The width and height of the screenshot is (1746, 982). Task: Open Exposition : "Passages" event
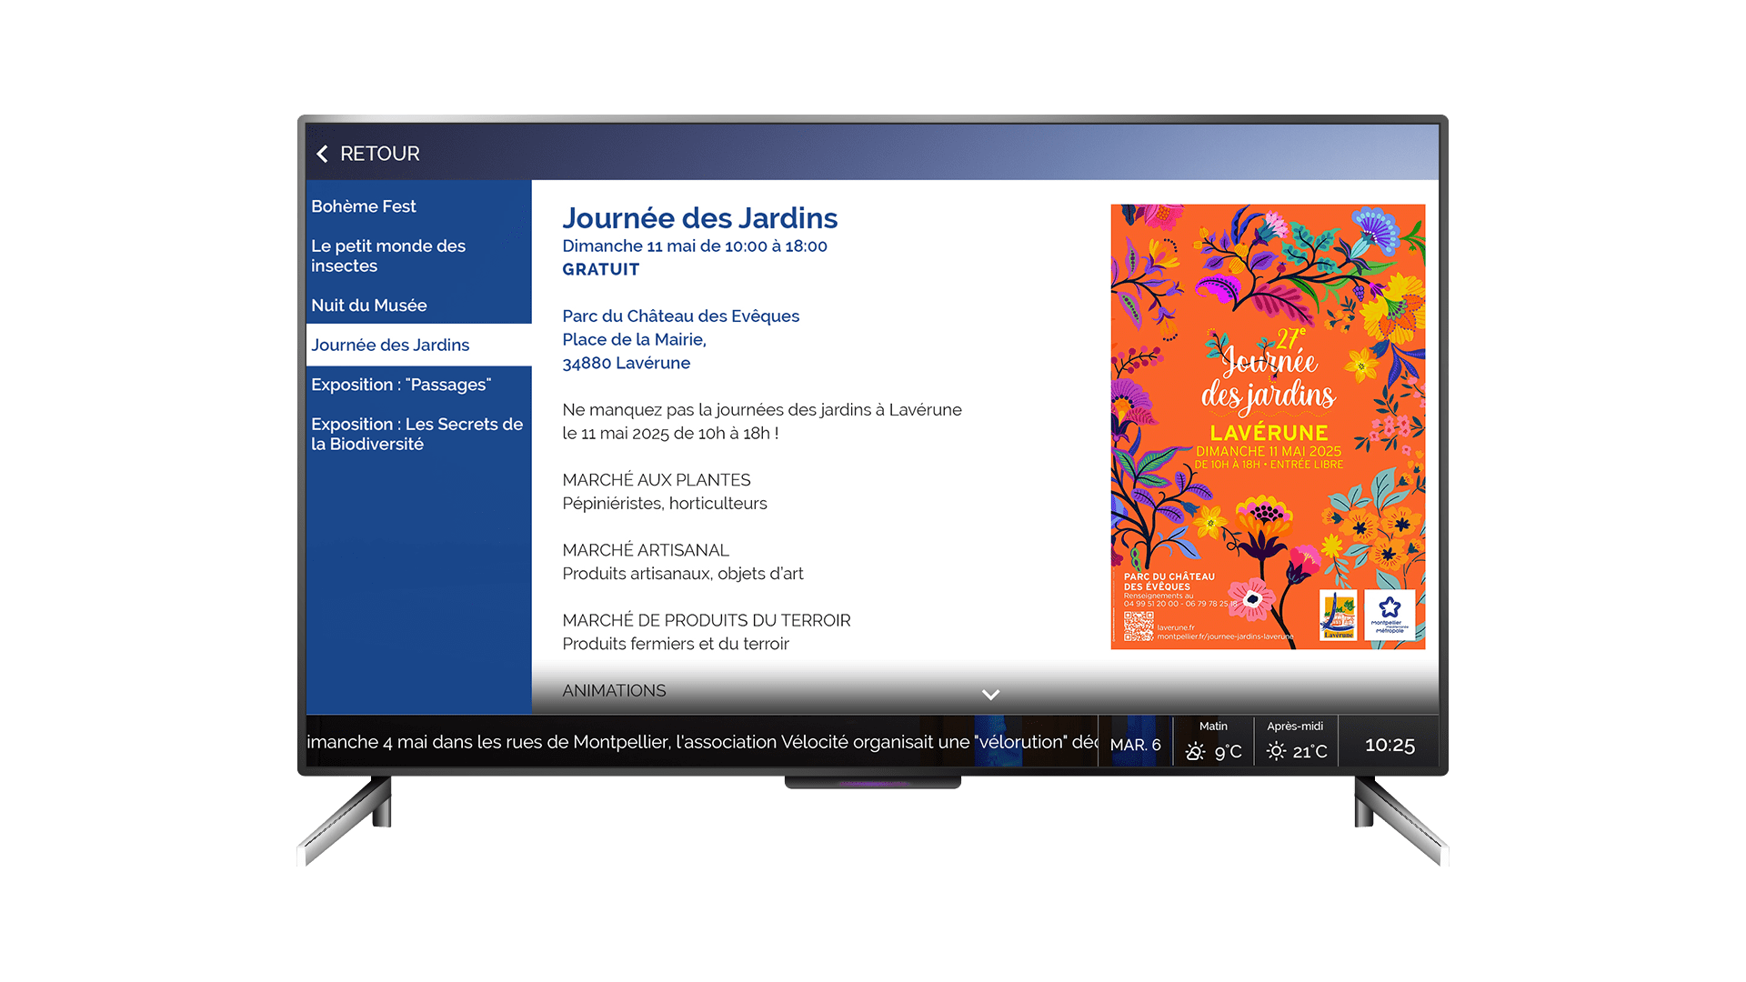point(418,385)
